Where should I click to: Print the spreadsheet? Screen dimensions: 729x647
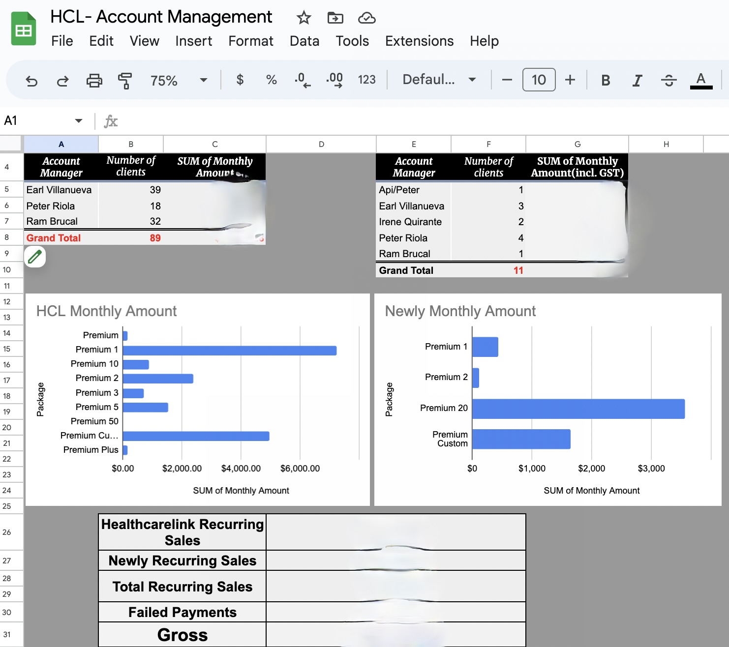(x=94, y=80)
